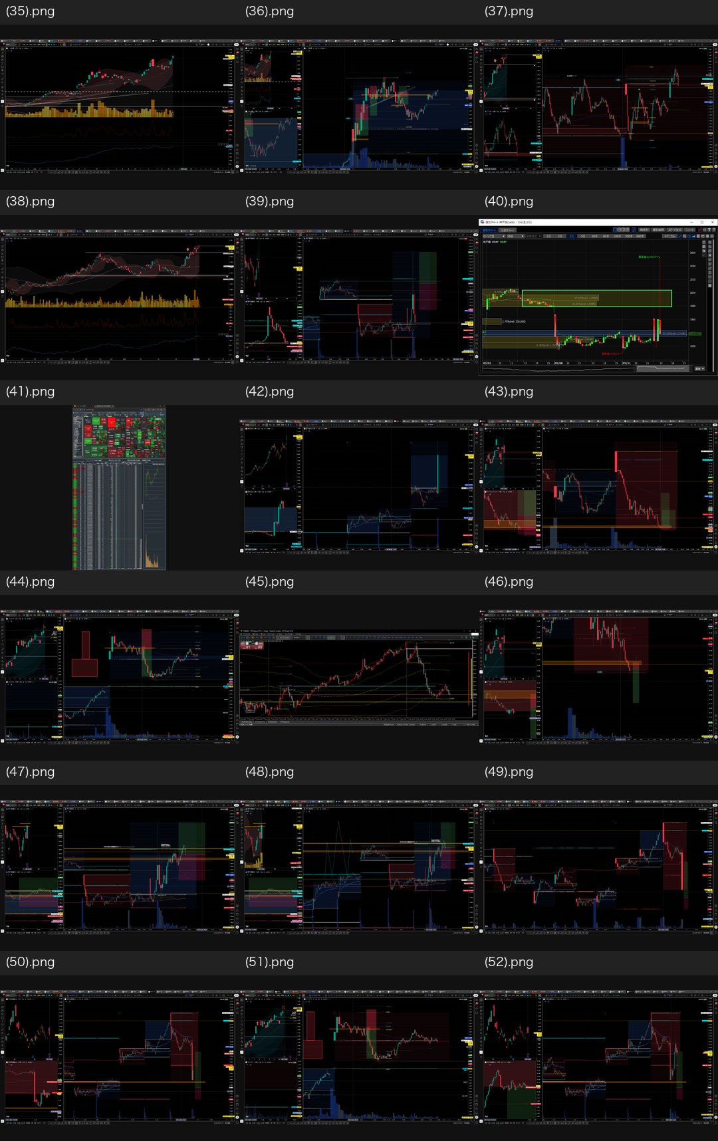The image size is (718, 1141).
Task: Click the file name "(36).png"
Action: point(270,11)
